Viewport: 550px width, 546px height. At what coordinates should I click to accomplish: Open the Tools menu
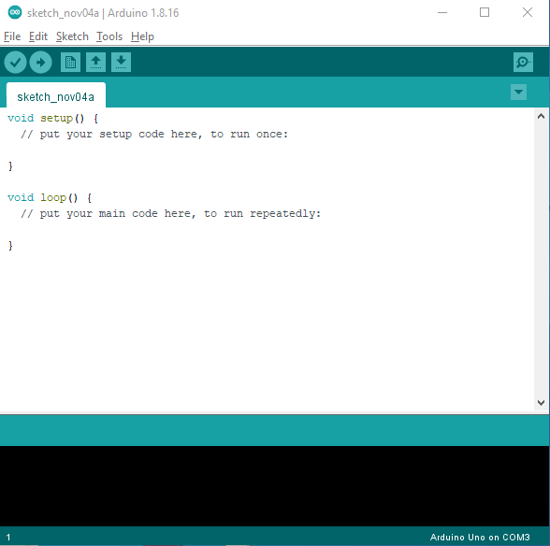pos(109,36)
